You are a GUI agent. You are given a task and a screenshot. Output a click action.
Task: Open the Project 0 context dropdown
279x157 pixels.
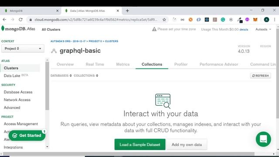coord(23,48)
